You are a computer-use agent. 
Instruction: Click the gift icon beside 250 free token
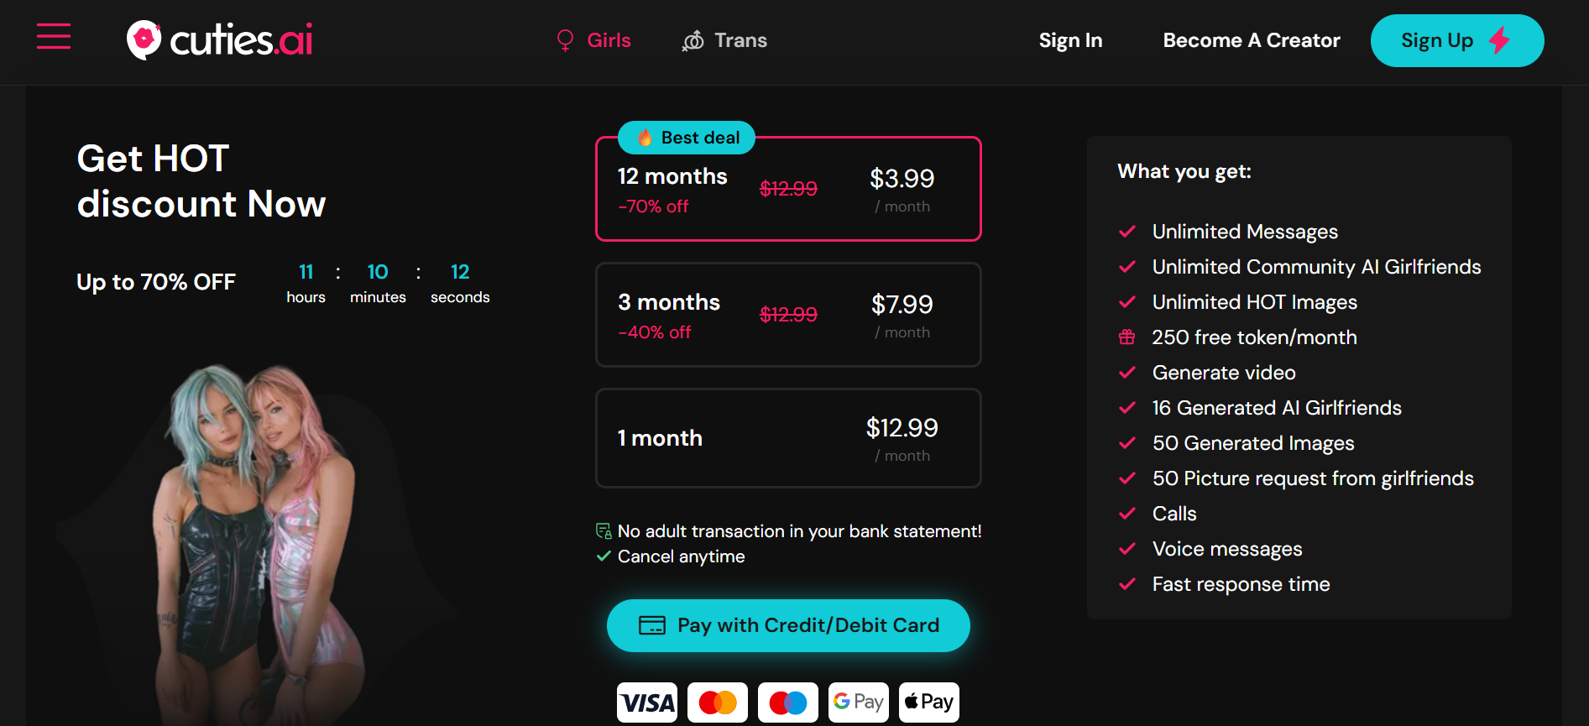tap(1126, 337)
